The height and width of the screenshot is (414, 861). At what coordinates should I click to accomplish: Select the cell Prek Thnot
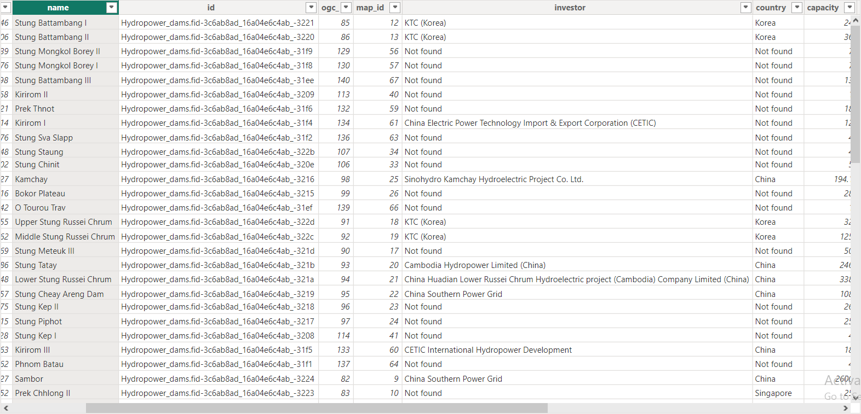pos(65,109)
